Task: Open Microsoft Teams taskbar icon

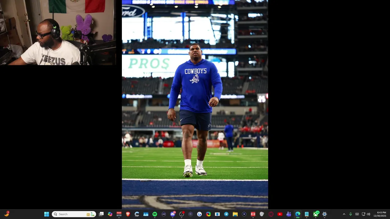Action: pos(289,214)
